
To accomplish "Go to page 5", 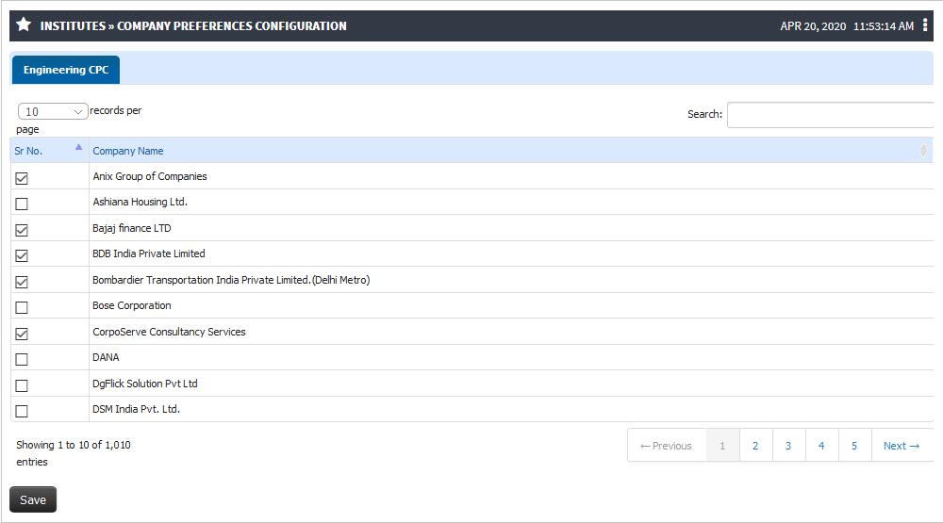I will [x=854, y=446].
